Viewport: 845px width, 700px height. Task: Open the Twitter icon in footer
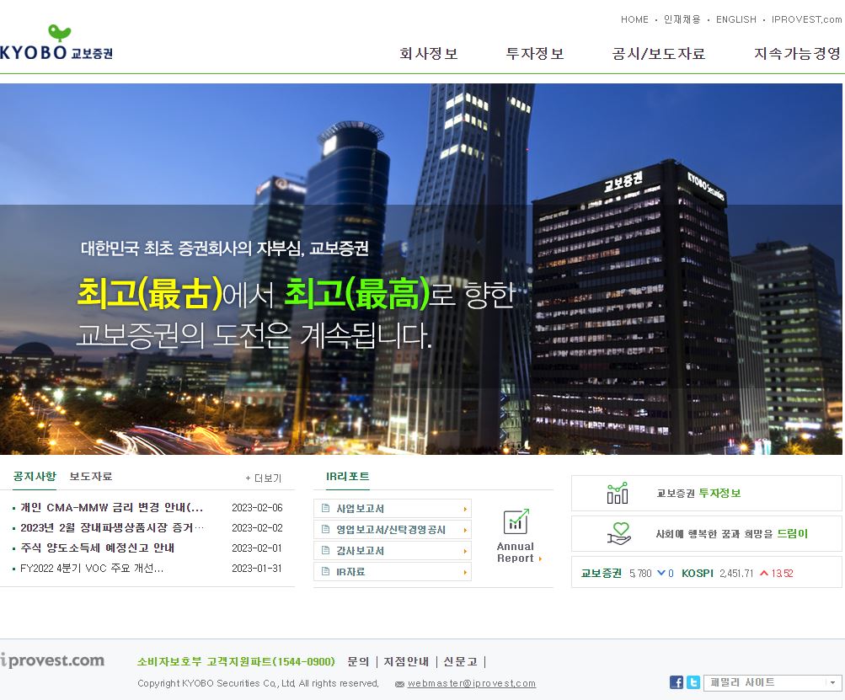[693, 682]
